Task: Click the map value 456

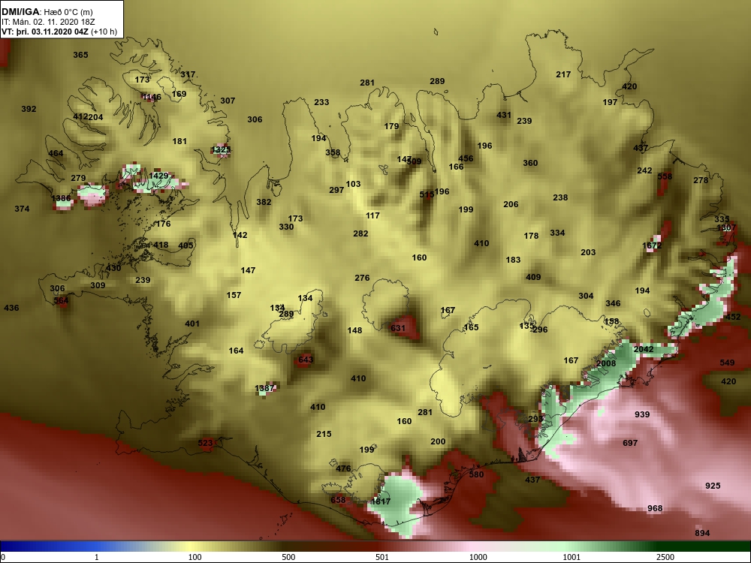Action: tap(466, 158)
